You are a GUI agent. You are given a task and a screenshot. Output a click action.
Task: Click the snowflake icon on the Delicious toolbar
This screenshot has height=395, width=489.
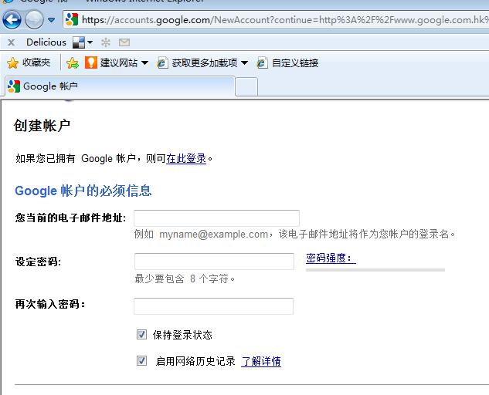(x=106, y=42)
